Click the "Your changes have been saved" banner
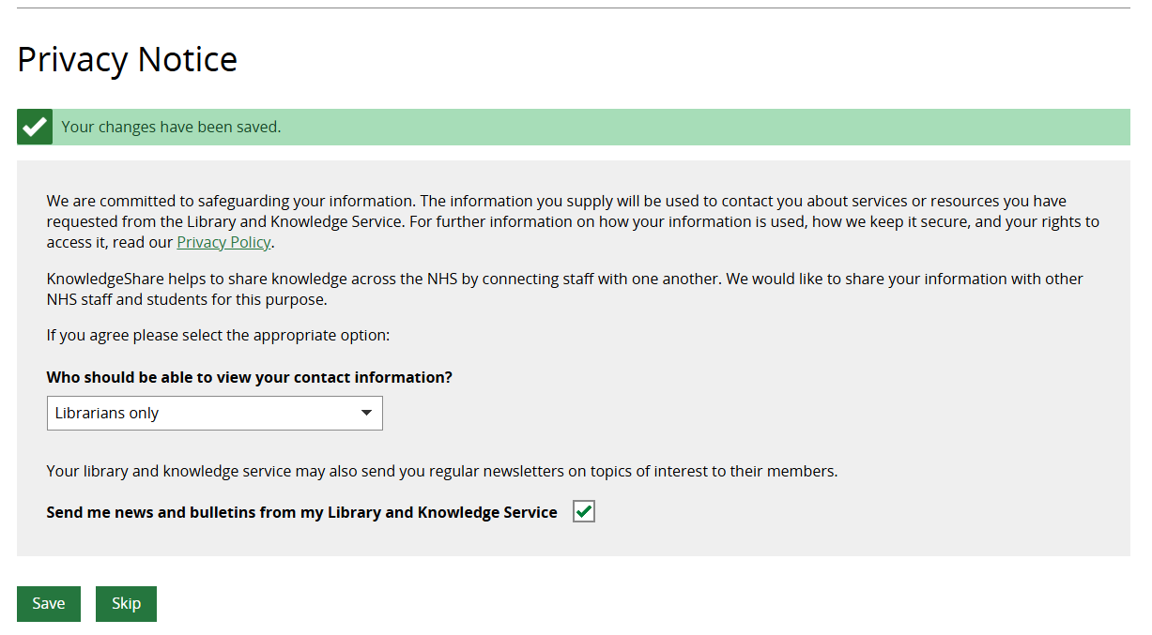Viewport: 1152px width, 635px height. pos(171,127)
